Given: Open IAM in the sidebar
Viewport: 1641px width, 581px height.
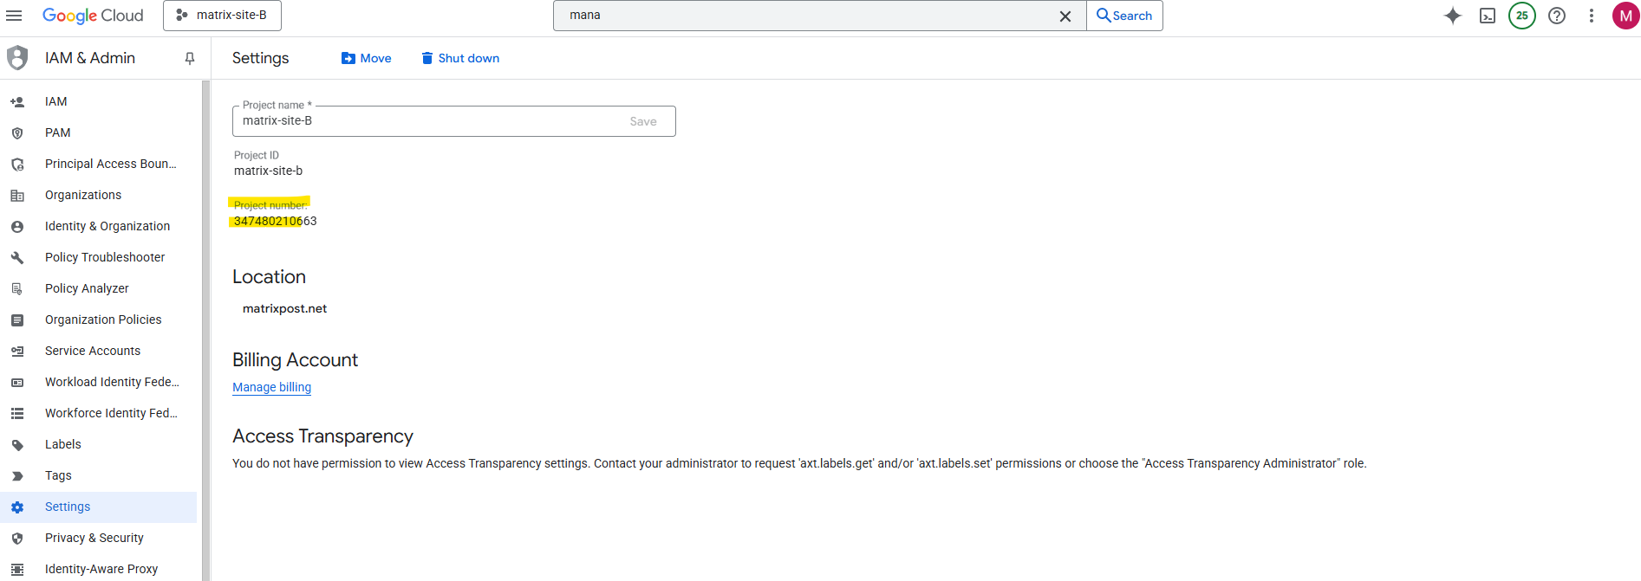Looking at the screenshot, I should point(99,101).
